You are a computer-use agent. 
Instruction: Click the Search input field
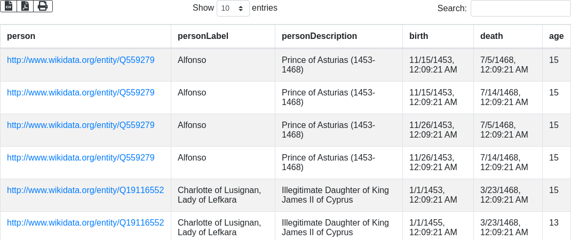[x=520, y=8]
